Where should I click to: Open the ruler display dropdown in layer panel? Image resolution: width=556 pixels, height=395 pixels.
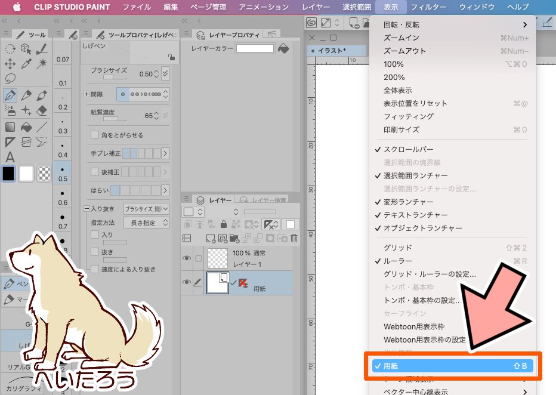[x=271, y=224]
